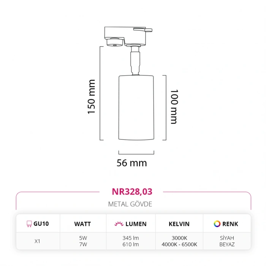Click the rainbow color wheel icon
The image size is (266, 266).
coord(217,224)
